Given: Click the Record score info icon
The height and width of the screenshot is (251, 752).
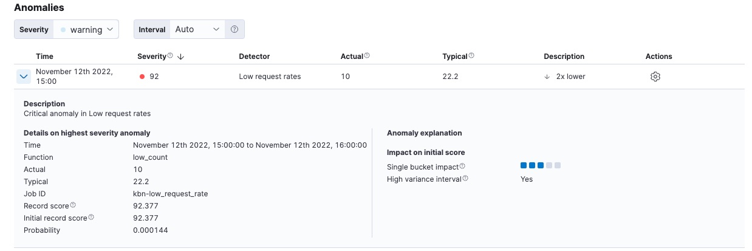Looking at the screenshot, I should (x=73, y=205).
